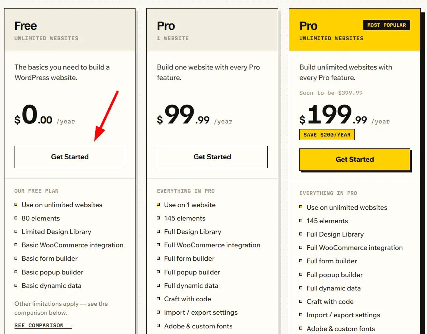Click bullet beside Craft with code in middle plan
Screen dimensions: 427x334
pos(158,299)
